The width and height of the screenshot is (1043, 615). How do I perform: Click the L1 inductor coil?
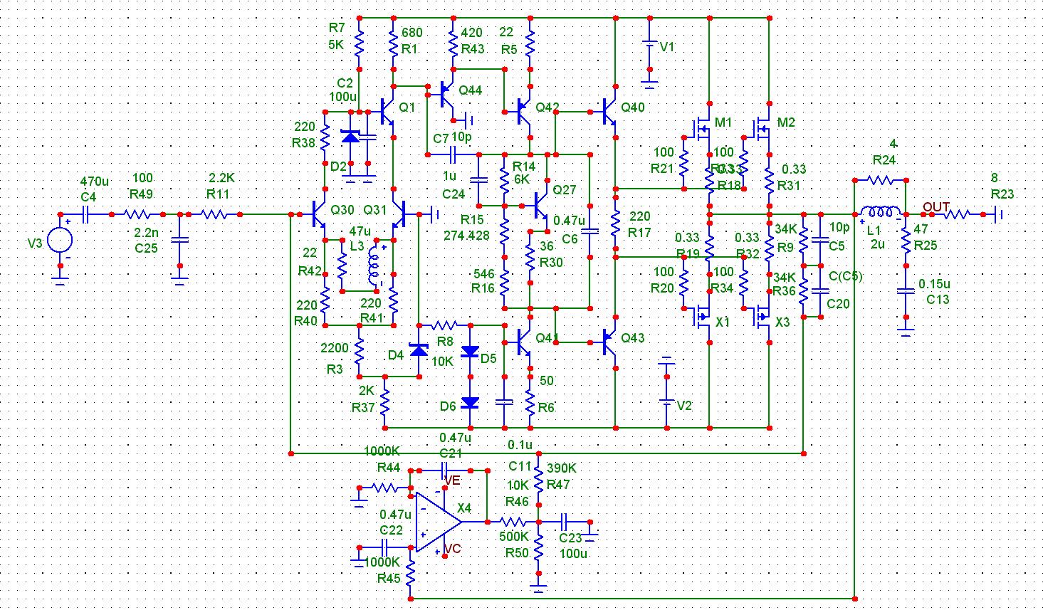click(881, 212)
